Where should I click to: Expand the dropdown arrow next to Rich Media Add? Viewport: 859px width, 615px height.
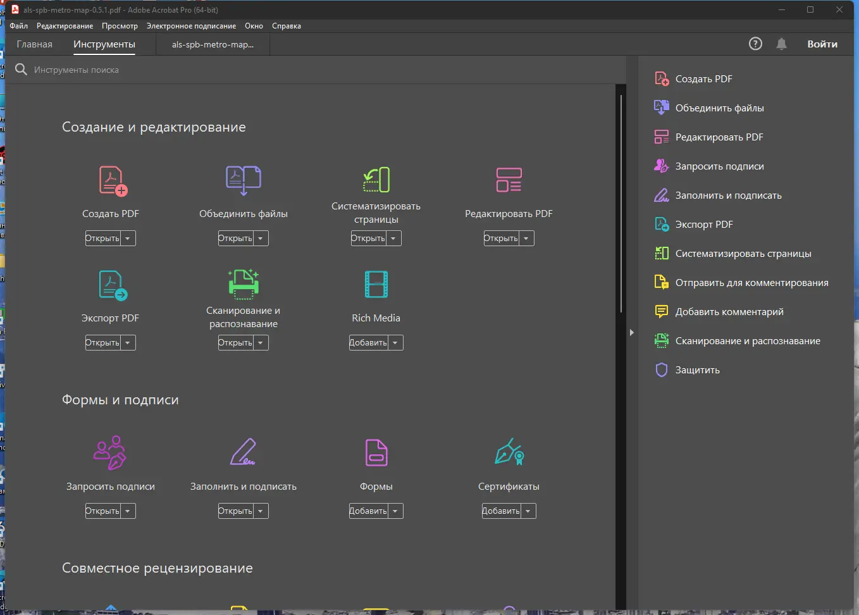click(395, 343)
